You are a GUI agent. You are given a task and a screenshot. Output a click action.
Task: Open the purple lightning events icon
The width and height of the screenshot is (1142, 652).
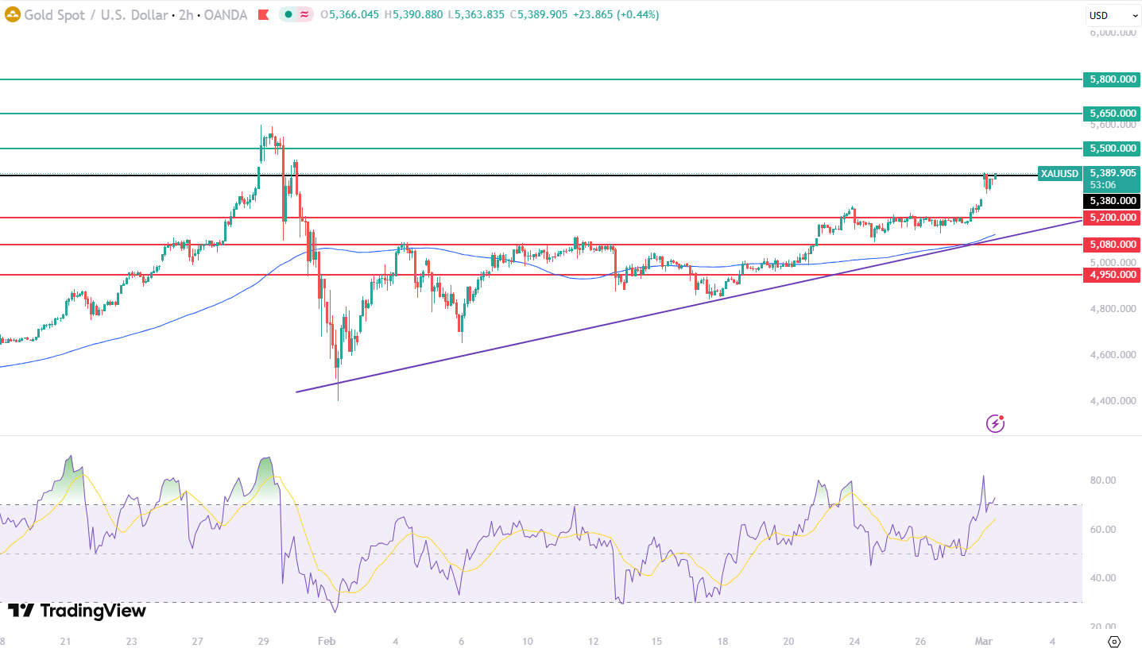[995, 423]
